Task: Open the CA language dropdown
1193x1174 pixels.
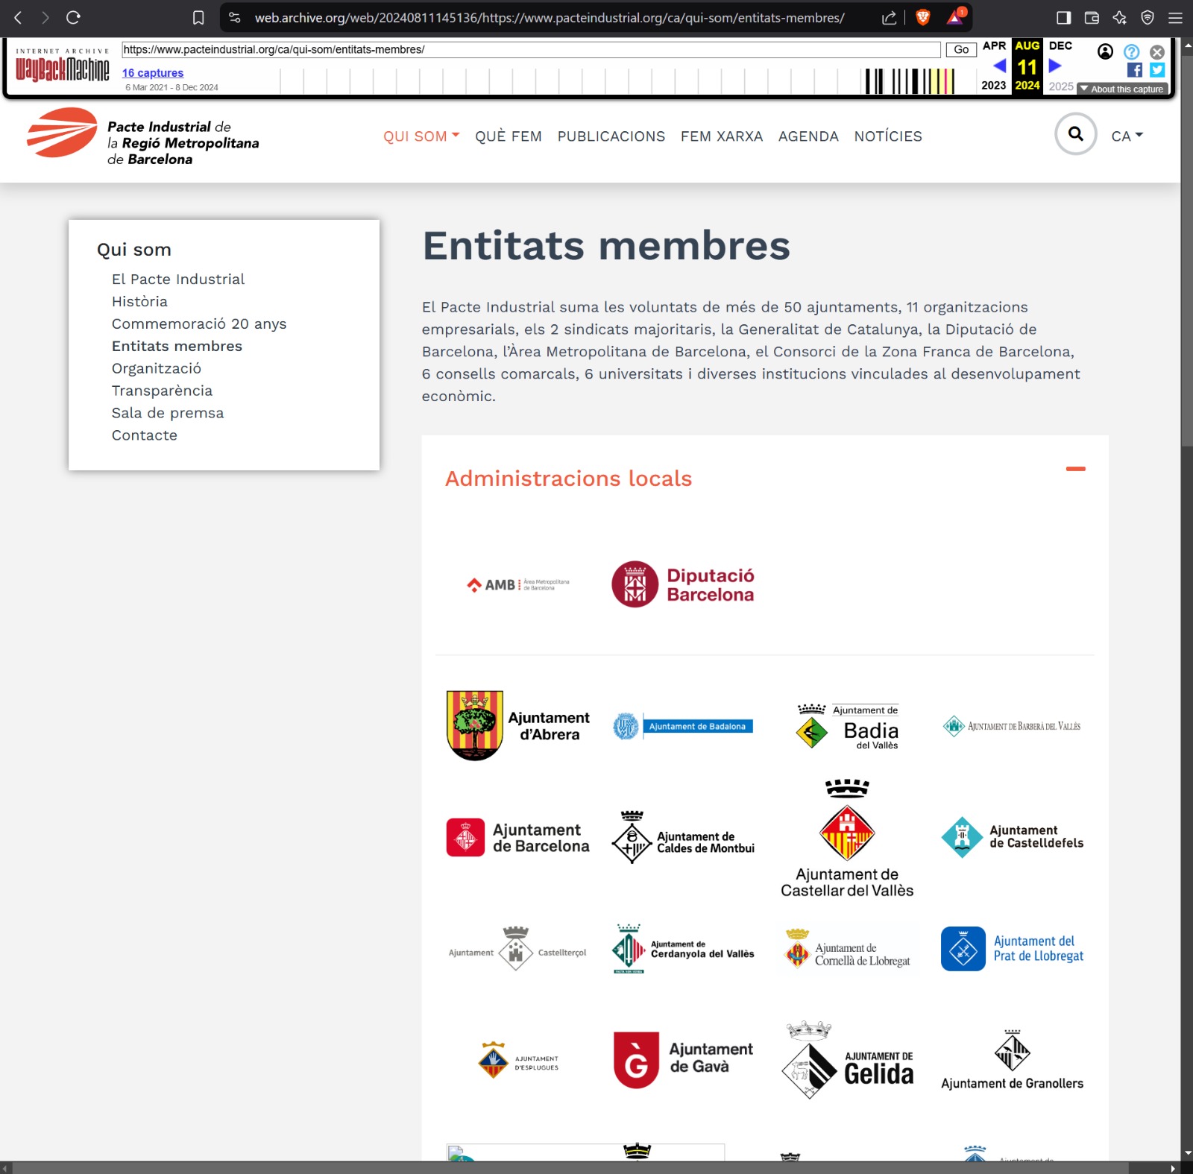Action: (x=1127, y=136)
